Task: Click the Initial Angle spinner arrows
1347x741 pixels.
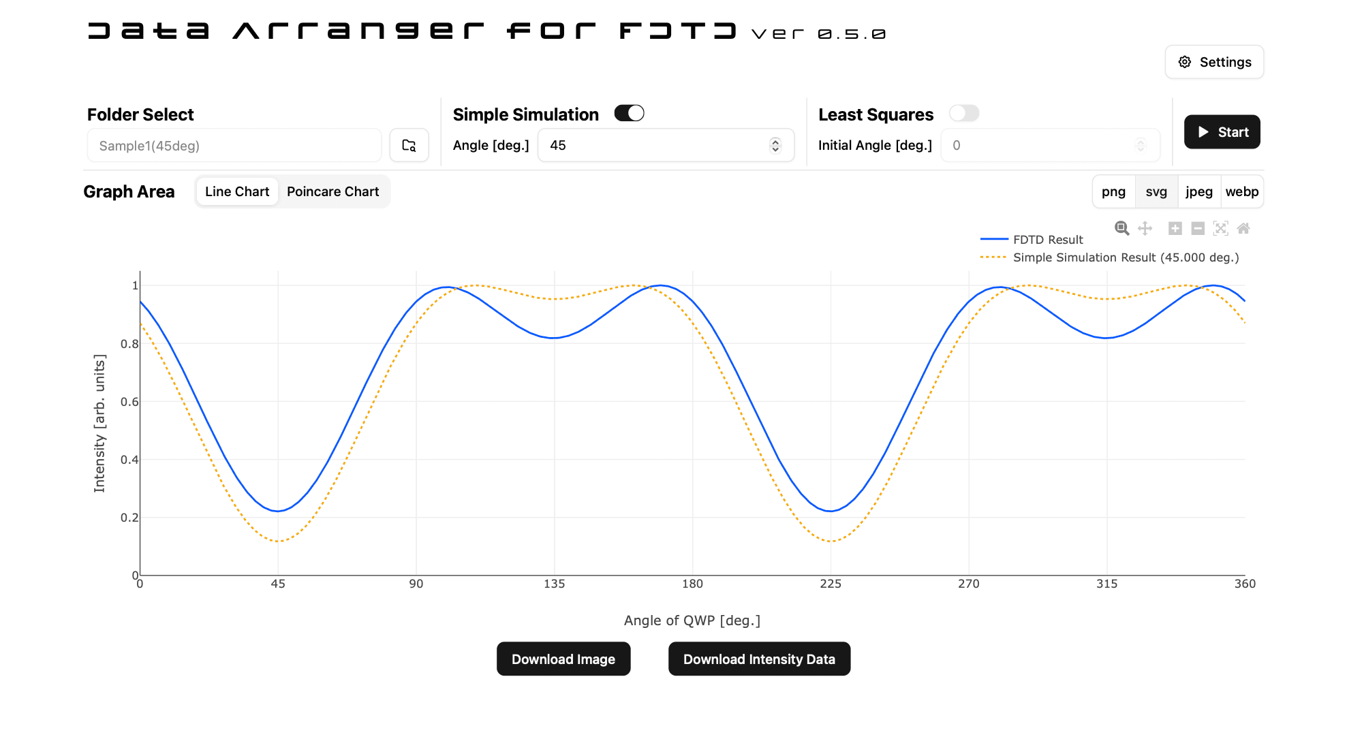Action: (1141, 145)
